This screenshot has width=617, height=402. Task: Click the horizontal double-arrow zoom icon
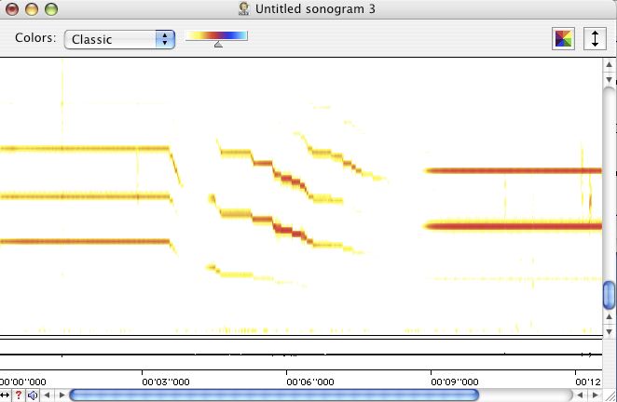pyautogui.click(x=5, y=395)
